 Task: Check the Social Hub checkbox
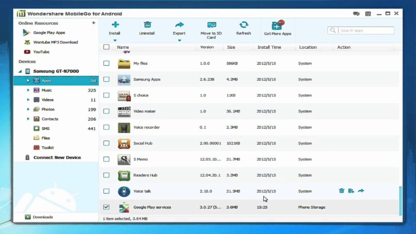pos(106,143)
